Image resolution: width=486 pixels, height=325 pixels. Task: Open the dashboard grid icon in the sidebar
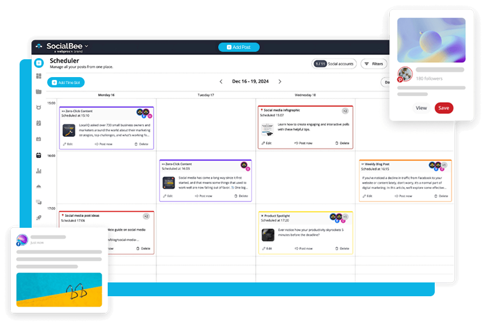[x=39, y=76]
